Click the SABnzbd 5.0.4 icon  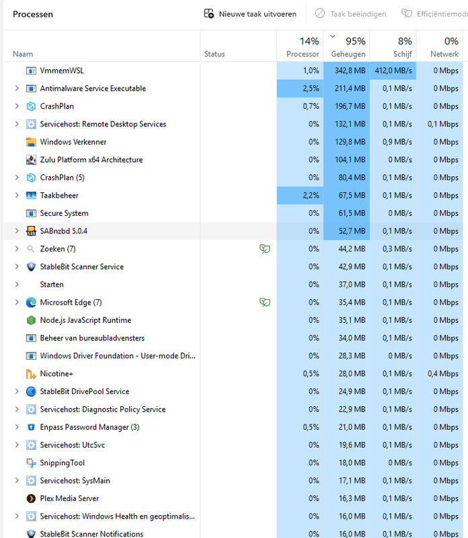[x=31, y=231]
